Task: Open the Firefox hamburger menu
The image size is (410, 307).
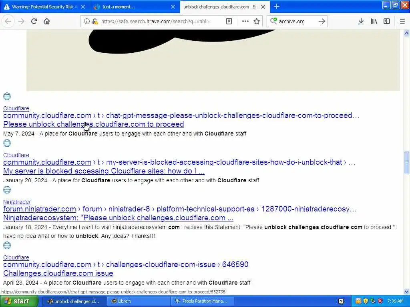Action: (x=402, y=22)
